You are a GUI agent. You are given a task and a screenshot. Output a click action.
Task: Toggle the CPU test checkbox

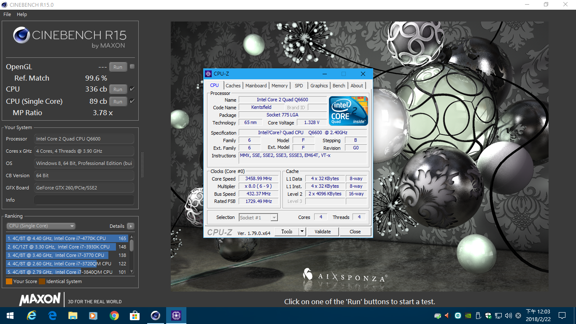(132, 89)
